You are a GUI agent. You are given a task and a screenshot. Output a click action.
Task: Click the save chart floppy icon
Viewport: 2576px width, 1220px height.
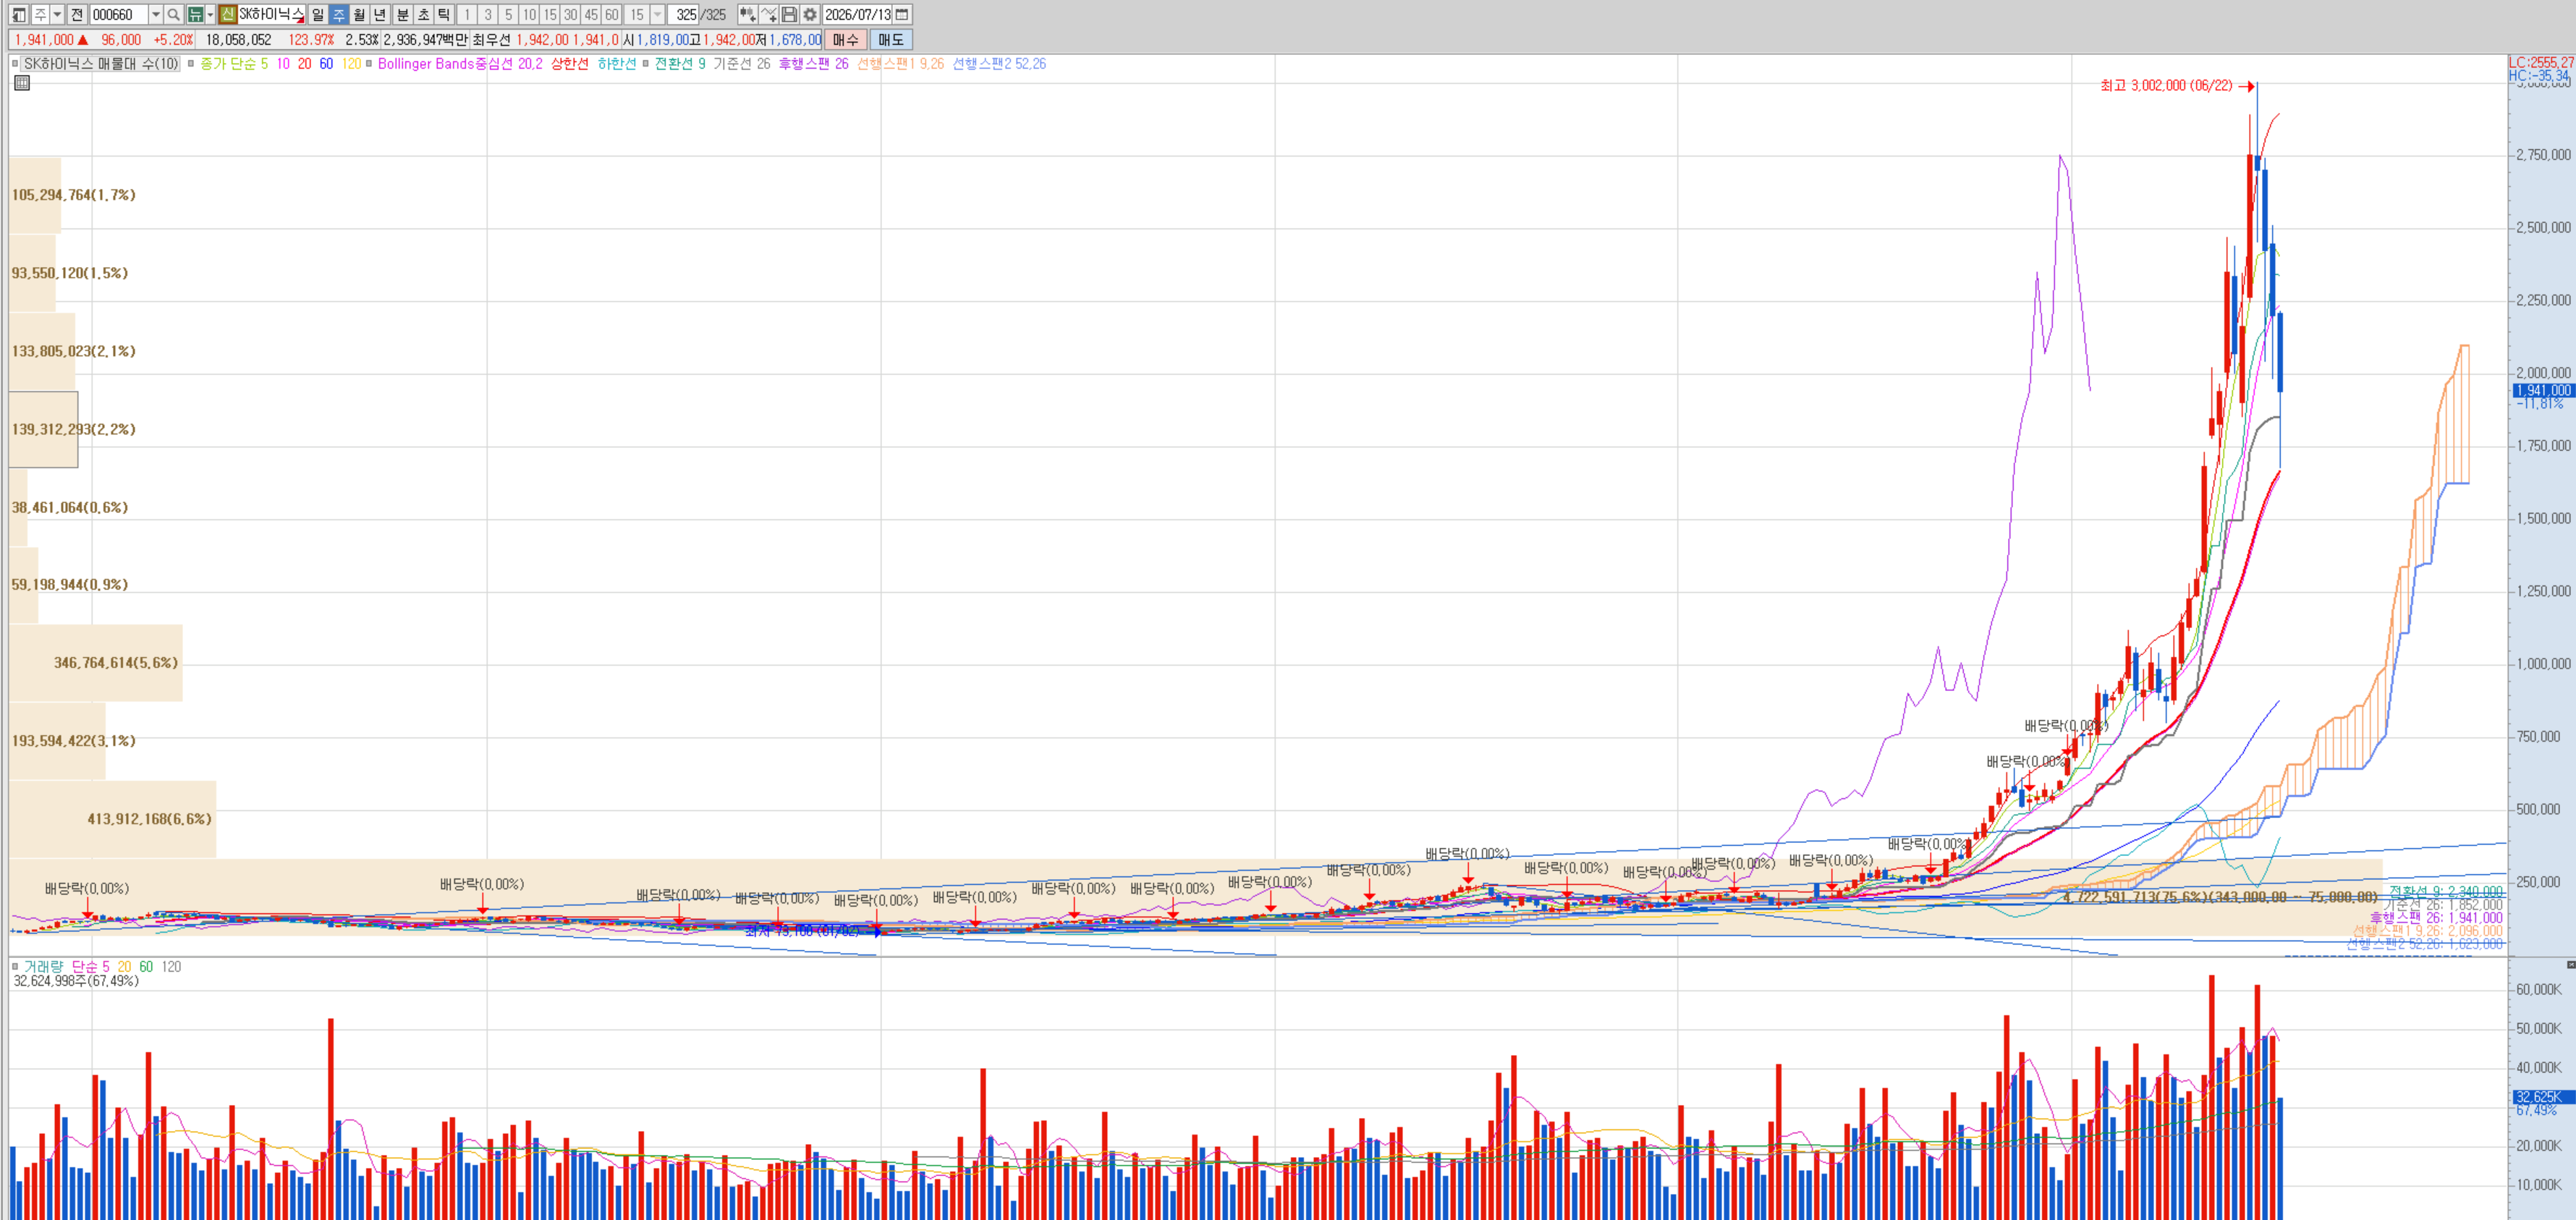tap(789, 15)
